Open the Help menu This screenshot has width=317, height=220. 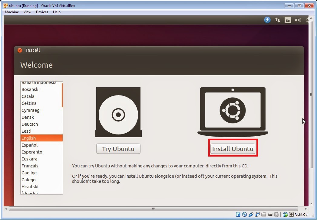(x=57, y=12)
